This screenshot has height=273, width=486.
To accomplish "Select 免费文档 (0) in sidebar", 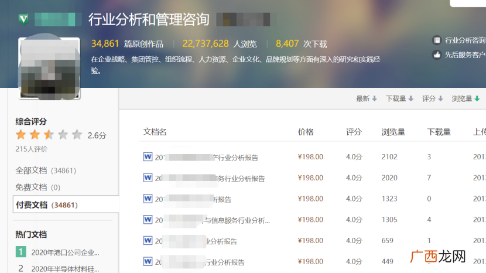I will [38, 187].
